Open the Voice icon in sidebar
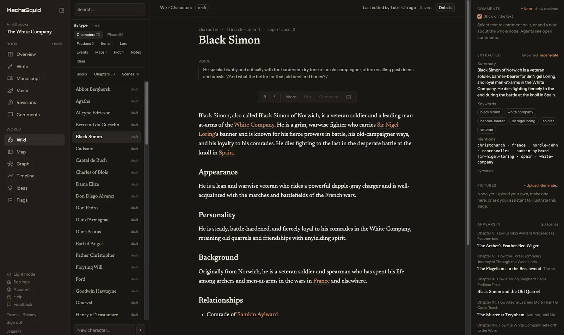The image size is (564, 335). (10, 91)
